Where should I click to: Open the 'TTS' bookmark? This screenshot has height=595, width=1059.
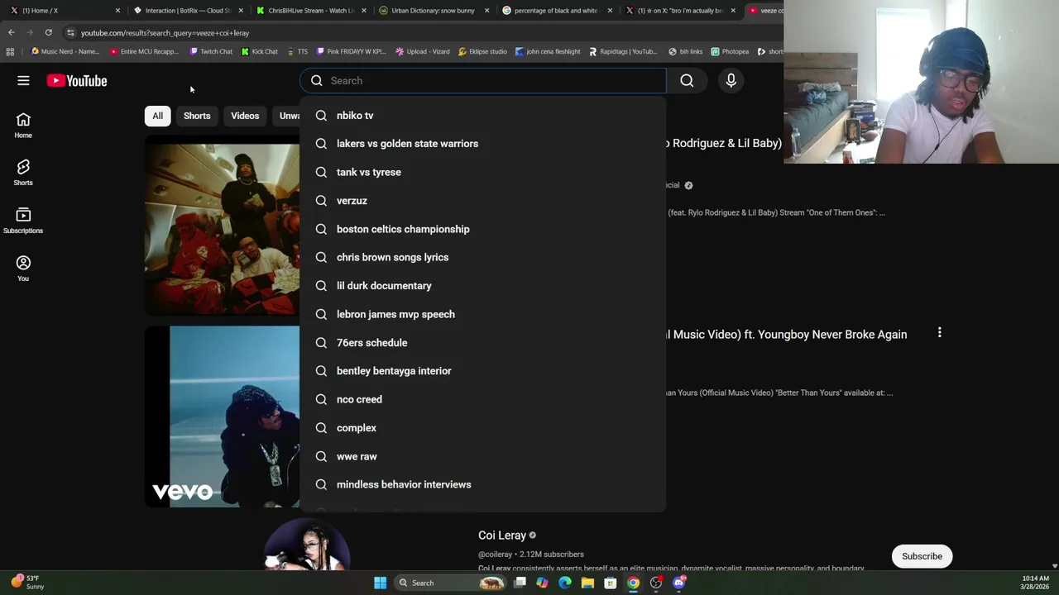pos(297,51)
